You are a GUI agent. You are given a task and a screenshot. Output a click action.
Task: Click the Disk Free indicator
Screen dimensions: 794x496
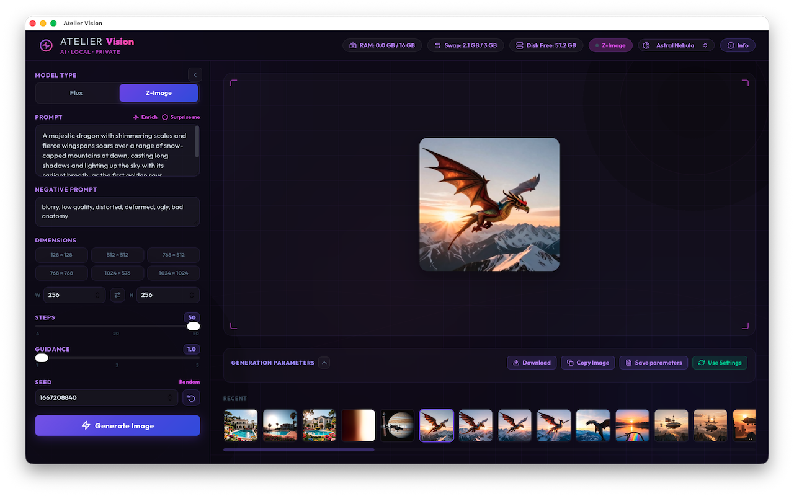tap(546, 45)
